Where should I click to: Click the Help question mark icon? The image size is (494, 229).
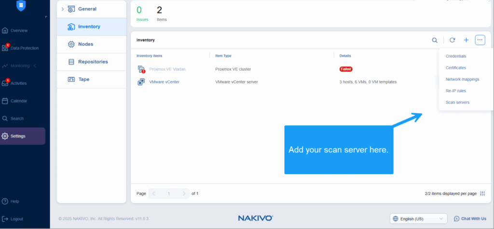point(5,202)
